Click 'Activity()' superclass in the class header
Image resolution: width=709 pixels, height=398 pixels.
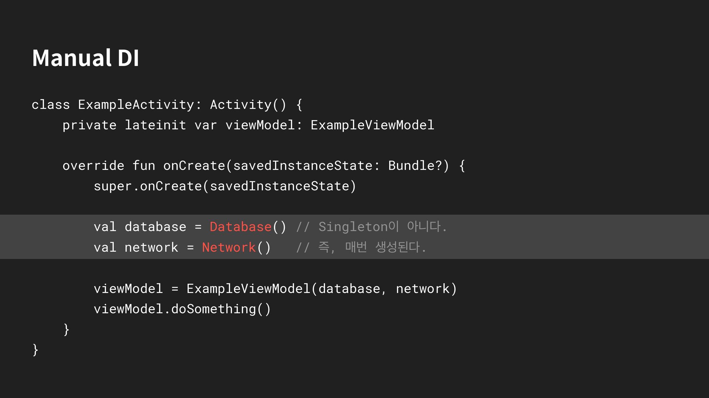click(248, 105)
